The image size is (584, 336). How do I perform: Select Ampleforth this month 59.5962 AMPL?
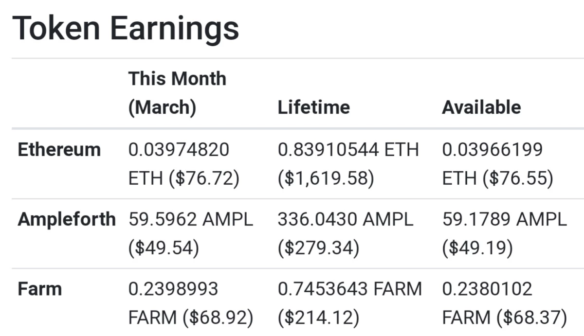pyautogui.click(x=191, y=220)
